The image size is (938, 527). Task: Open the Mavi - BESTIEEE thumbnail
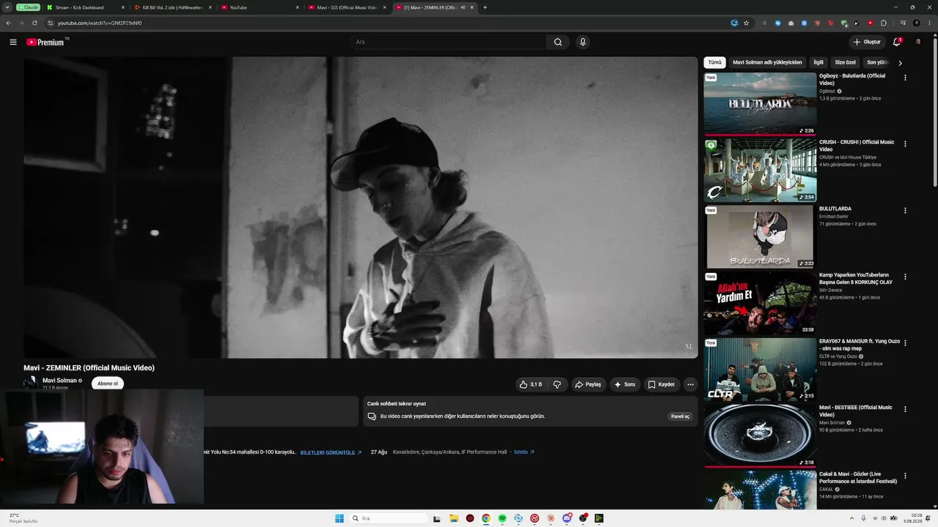(x=760, y=436)
